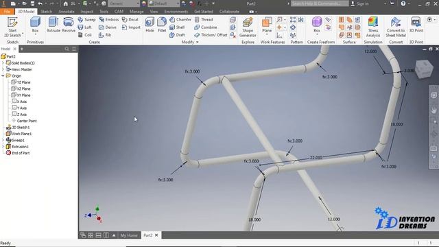This screenshot has height=247, width=439.
Task: Click the Search Help & Commands field
Action: pyautogui.click(x=320, y=3)
